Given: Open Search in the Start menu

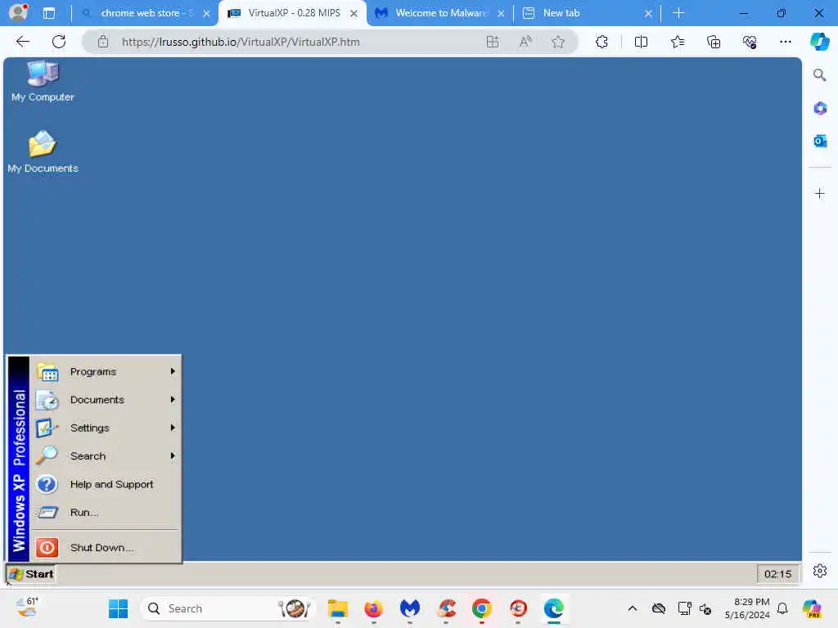Looking at the screenshot, I should [106, 456].
